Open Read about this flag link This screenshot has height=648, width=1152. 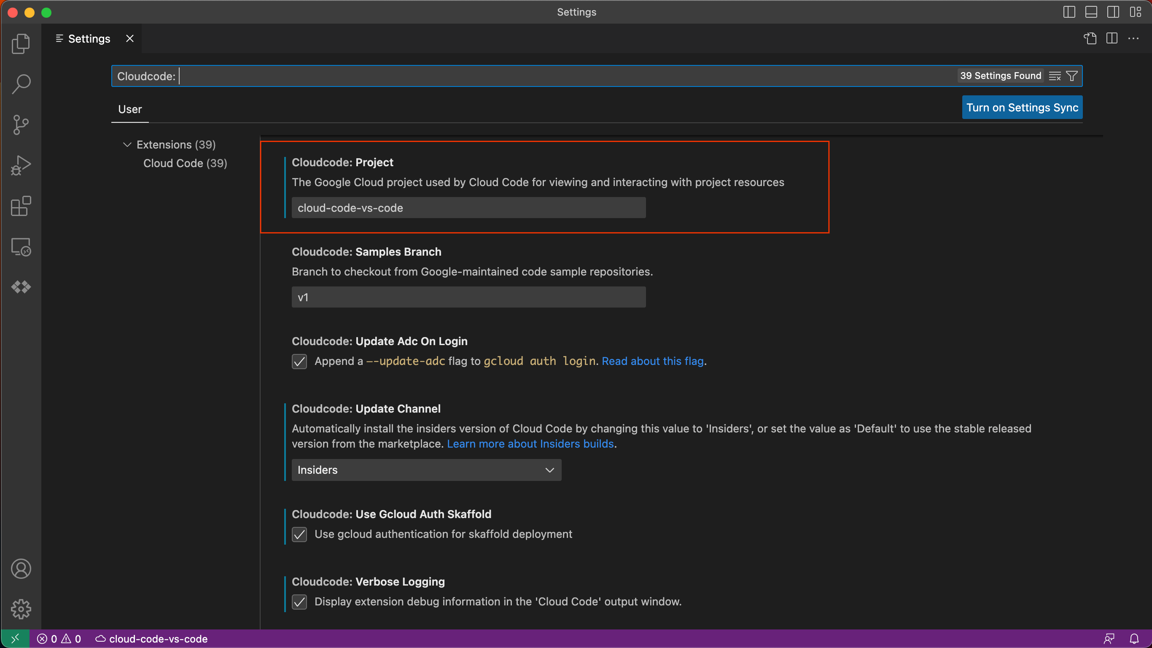[x=652, y=361]
